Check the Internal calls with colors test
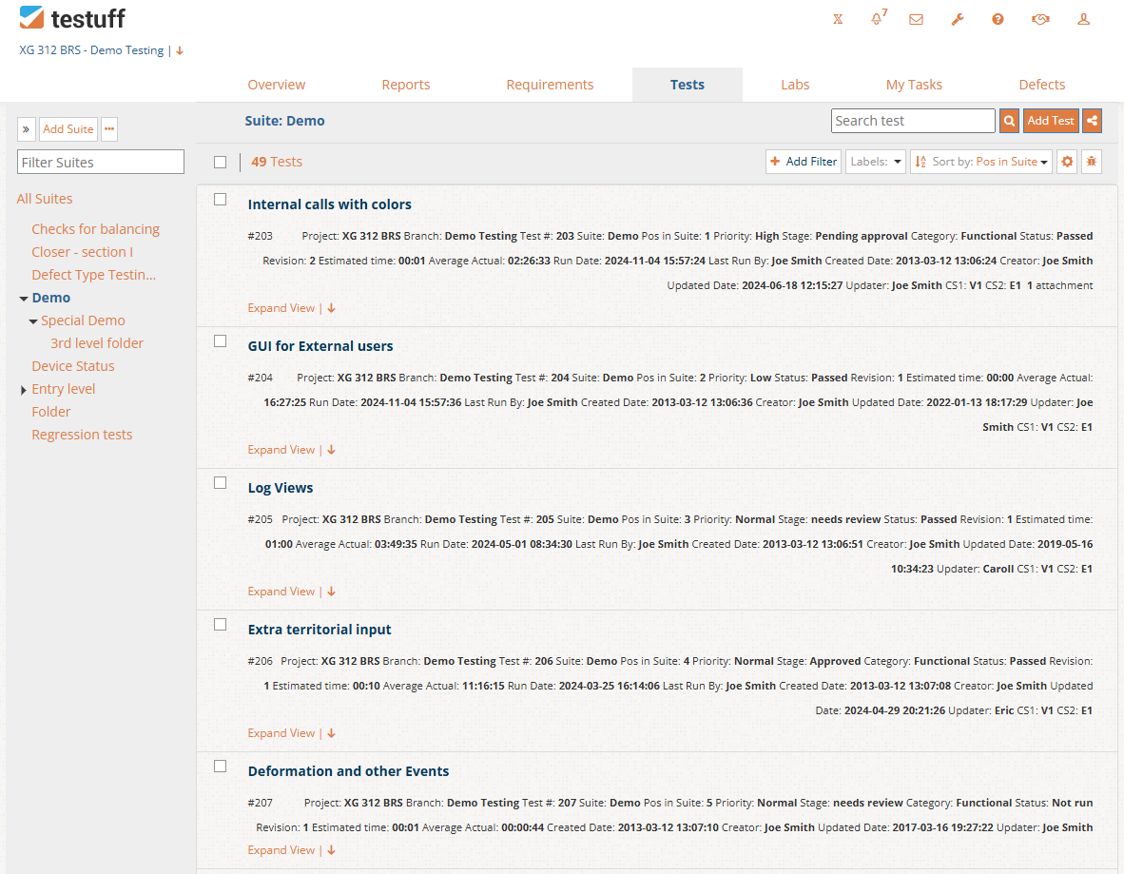The image size is (1124, 874). (x=220, y=200)
